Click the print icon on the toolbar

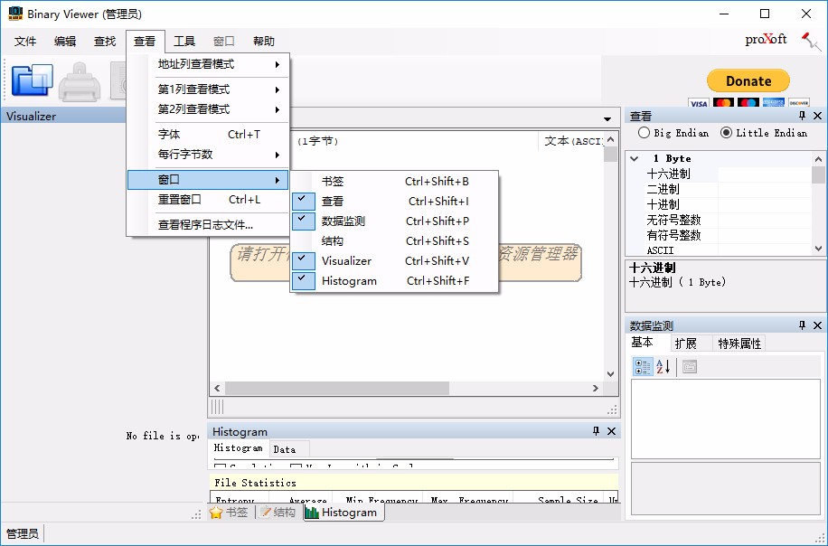[80, 81]
